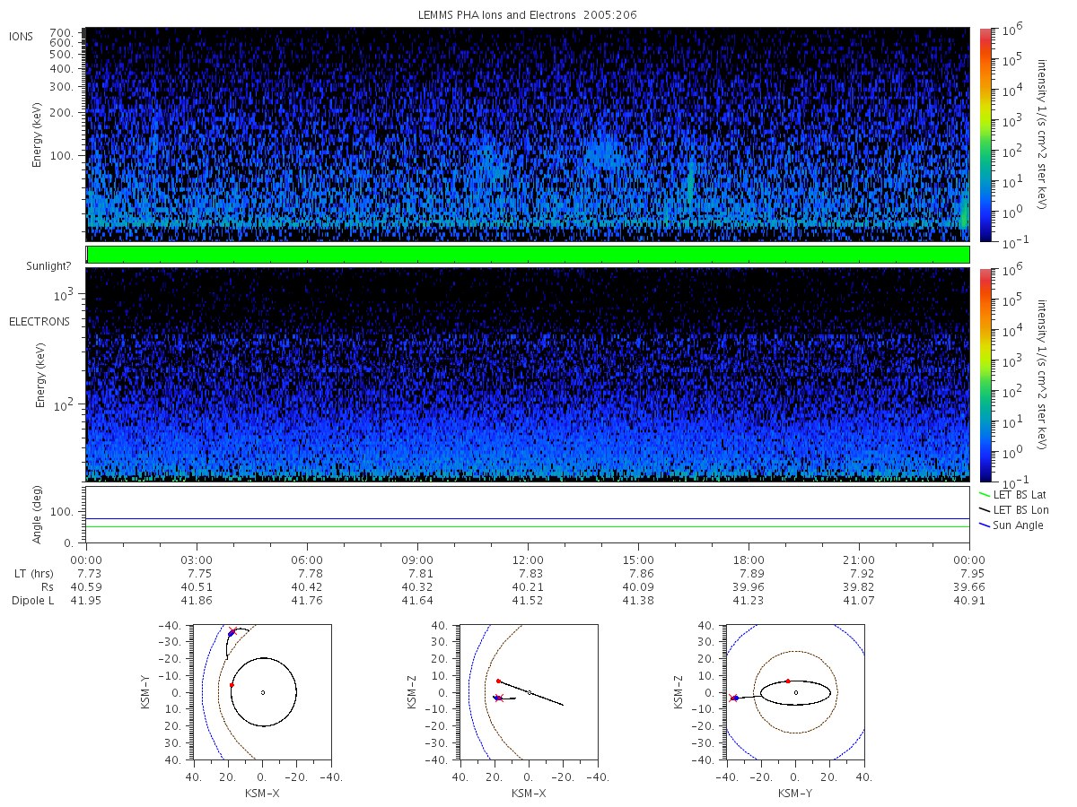Click the Dipole L row label
Viewport: 1077px width, 807px height.
pyautogui.click(x=32, y=600)
